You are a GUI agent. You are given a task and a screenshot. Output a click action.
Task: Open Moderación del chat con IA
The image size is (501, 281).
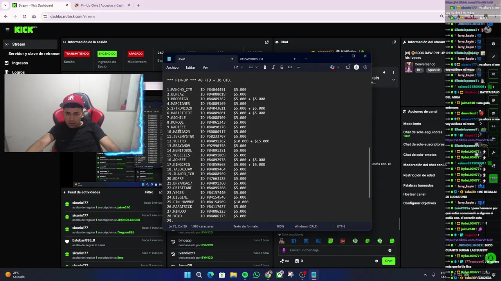coord(425,165)
